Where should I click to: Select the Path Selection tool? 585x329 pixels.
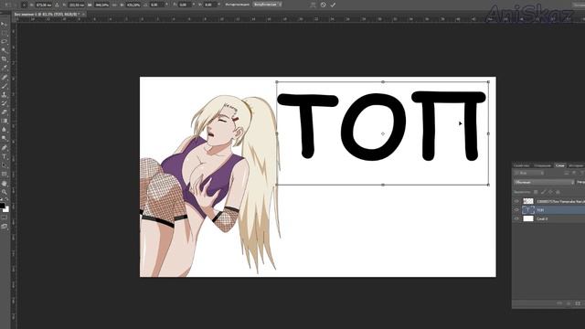point(4,165)
